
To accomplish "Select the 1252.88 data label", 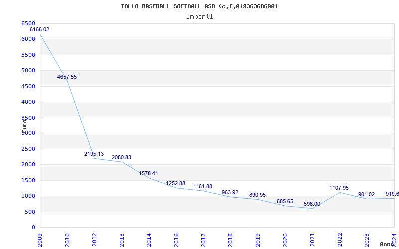I will pyautogui.click(x=176, y=183).
